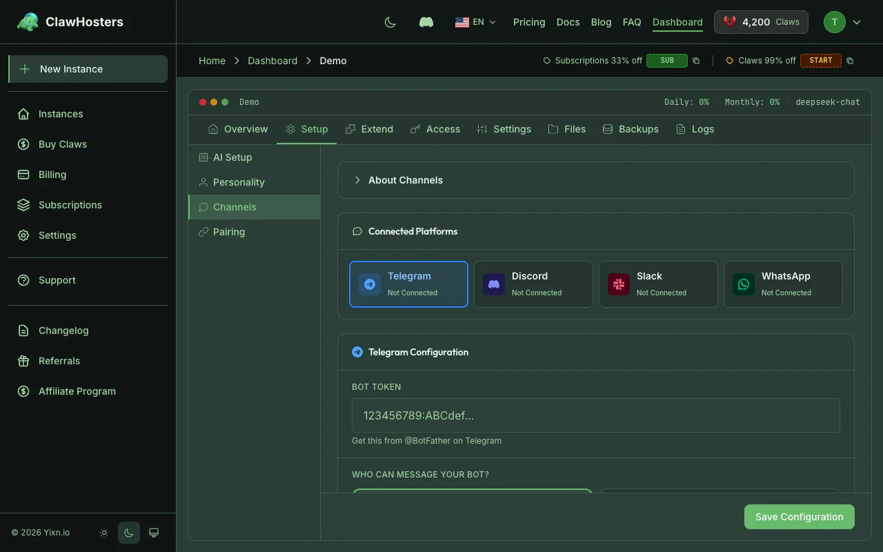Enable system theme with monitor icon
Screen dimensions: 883x552
(x=153, y=532)
